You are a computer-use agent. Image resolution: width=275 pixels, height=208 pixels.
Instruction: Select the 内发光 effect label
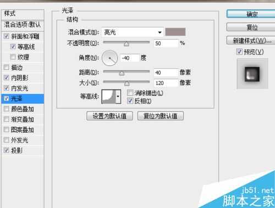click(20, 89)
